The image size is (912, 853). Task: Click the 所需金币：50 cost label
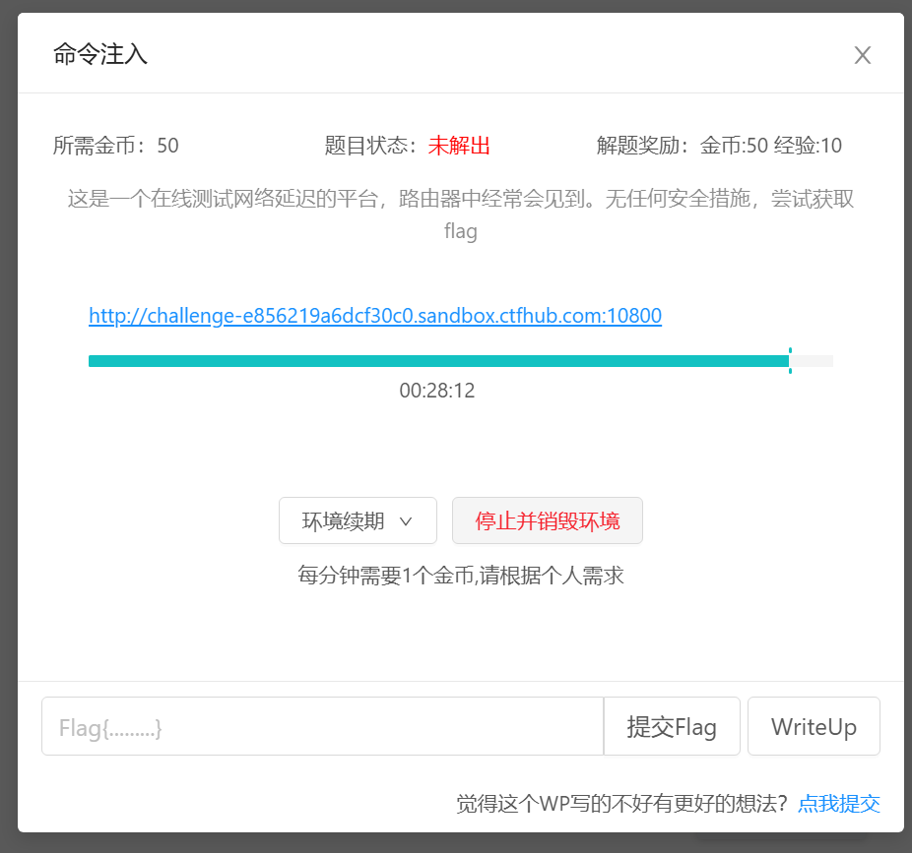click(x=116, y=147)
